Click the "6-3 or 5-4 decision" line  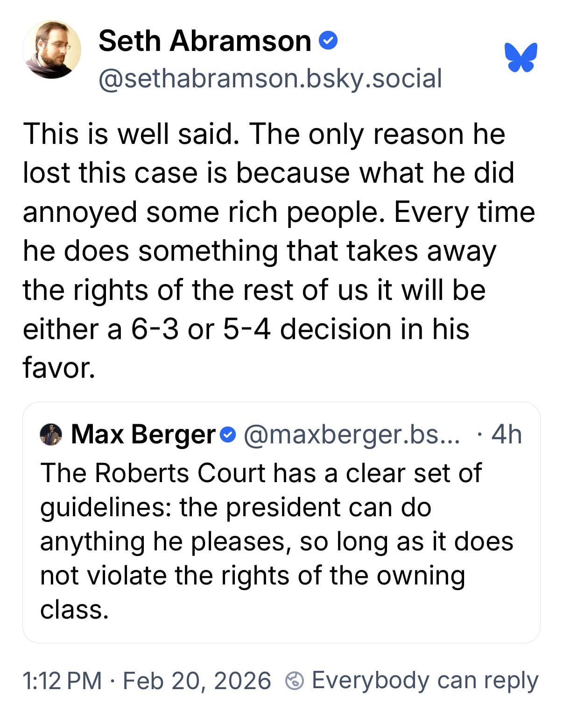point(246,329)
